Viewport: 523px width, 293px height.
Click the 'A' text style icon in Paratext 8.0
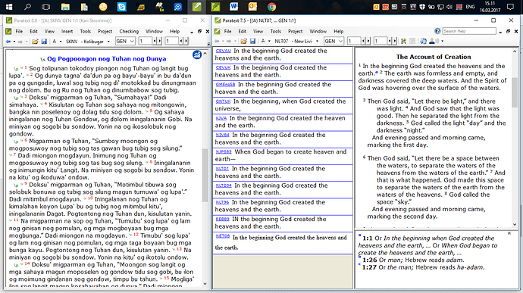pyautogui.click(x=54, y=42)
